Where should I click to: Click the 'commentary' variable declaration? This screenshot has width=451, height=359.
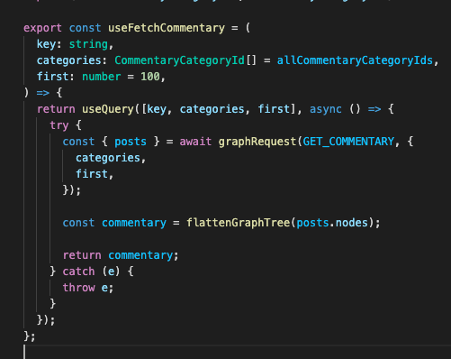(x=134, y=223)
